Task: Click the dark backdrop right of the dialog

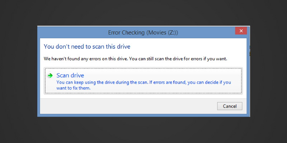Action: pyautogui.click(x=268, y=71)
